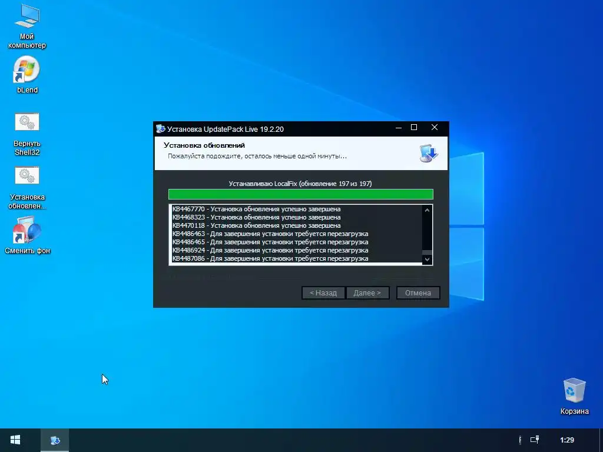This screenshot has height=452, width=603.
Task: Click the Далее > button
Action: (x=367, y=293)
